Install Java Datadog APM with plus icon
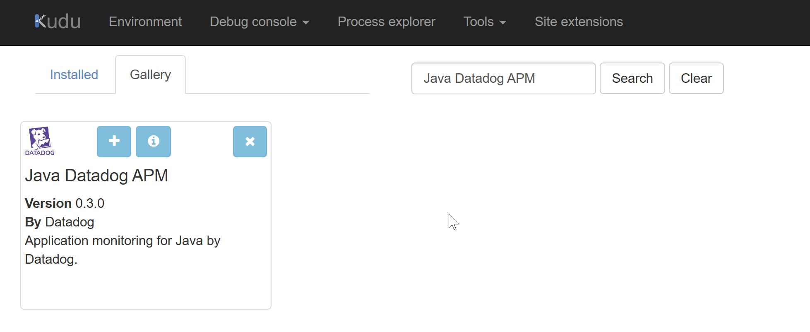This screenshot has width=810, height=332. pos(114,141)
